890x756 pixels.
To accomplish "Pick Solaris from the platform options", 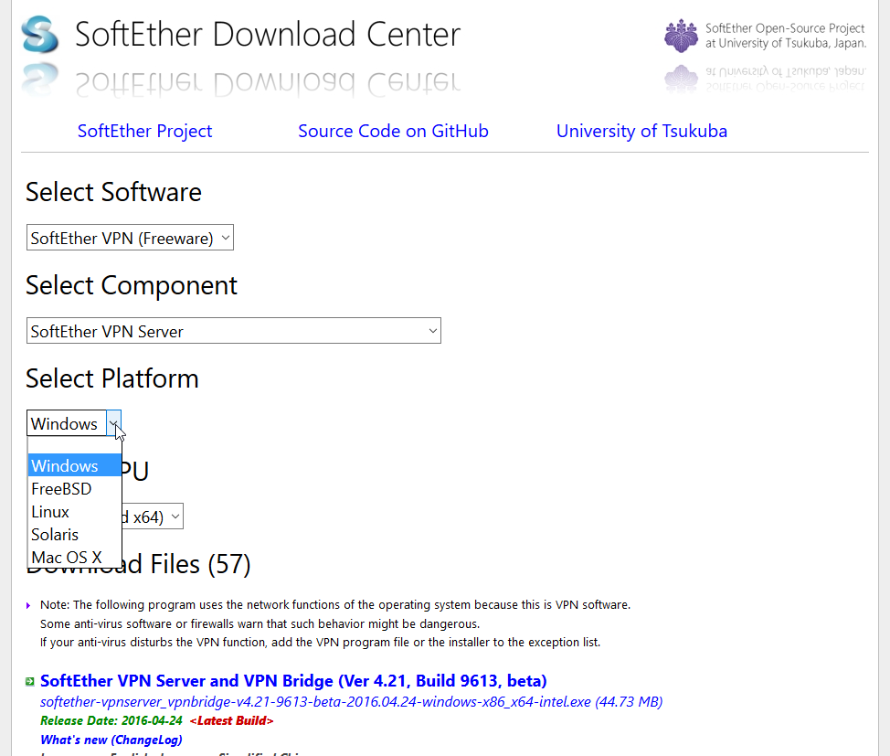I will tap(74, 535).
